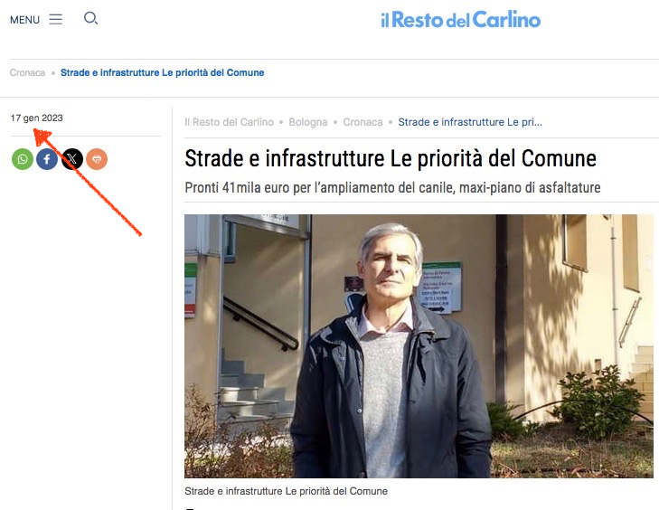The image size is (659, 510).
Task: Open the hamburger menu icon
Action: coord(55,19)
